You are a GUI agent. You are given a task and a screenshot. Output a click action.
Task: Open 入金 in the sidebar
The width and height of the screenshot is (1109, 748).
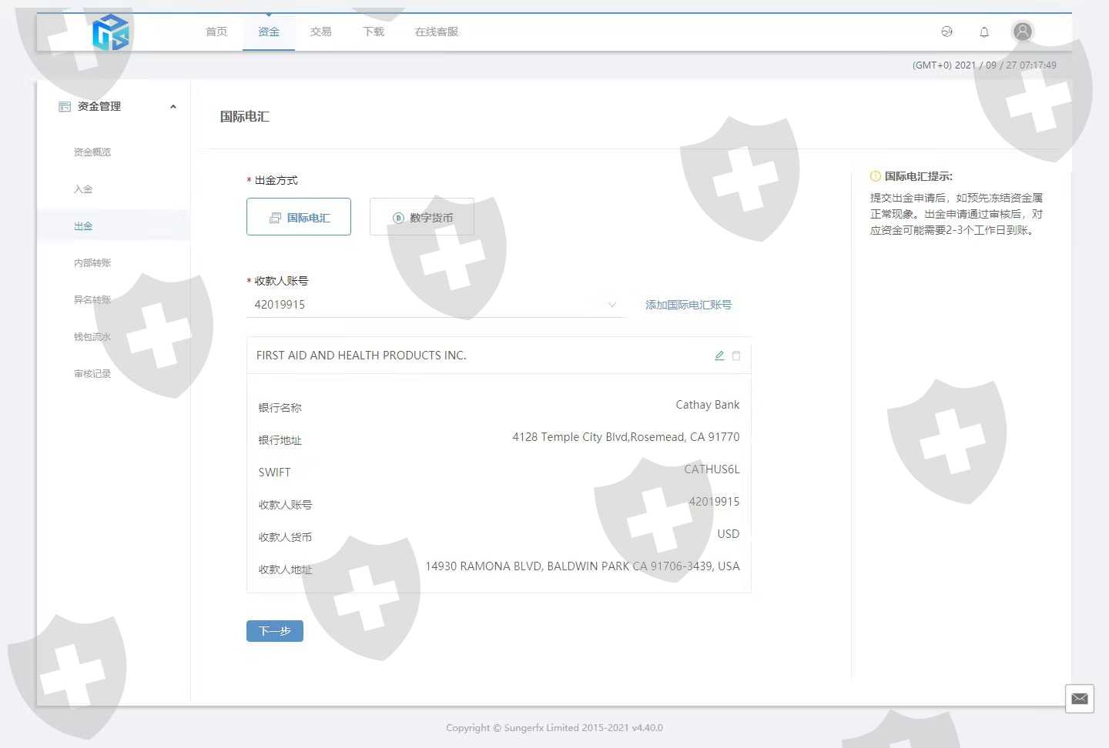(x=83, y=189)
